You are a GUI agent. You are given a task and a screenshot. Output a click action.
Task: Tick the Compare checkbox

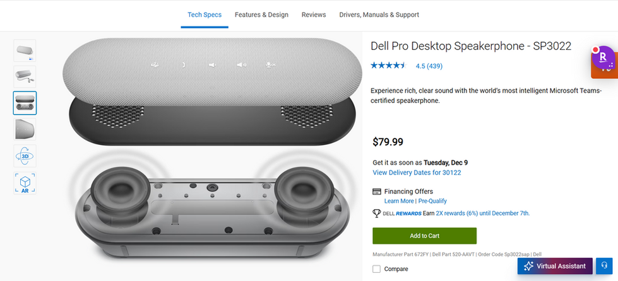(377, 269)
